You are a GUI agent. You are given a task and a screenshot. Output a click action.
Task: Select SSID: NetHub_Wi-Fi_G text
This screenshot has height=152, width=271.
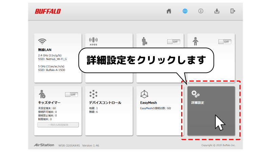pos(53,59)
